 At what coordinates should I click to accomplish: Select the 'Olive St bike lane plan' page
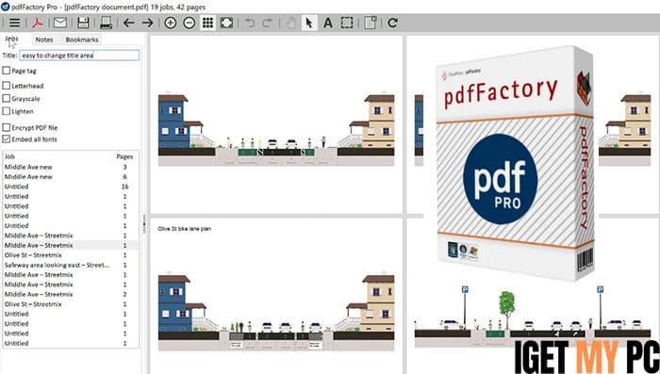tap(276, 296)
